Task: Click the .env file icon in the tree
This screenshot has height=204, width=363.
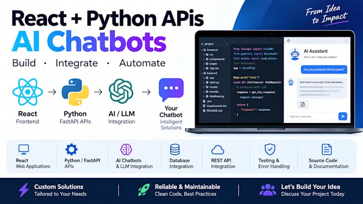Action: click(x=204, y=101)
